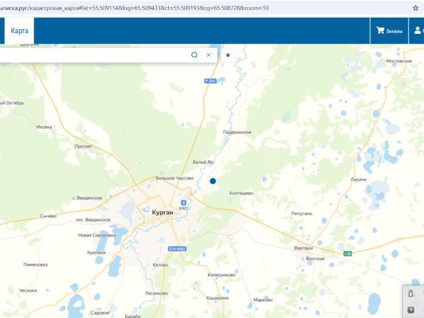Click the blue location marker dot
Image resolution: width=424 pixels, height=318 pixels.
[213, 181]
